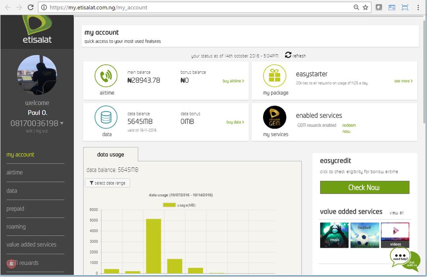The image size is (427, 277).
Task: Toggle the usage(MB) chart legend swatch
Action: tap(169, 205)
